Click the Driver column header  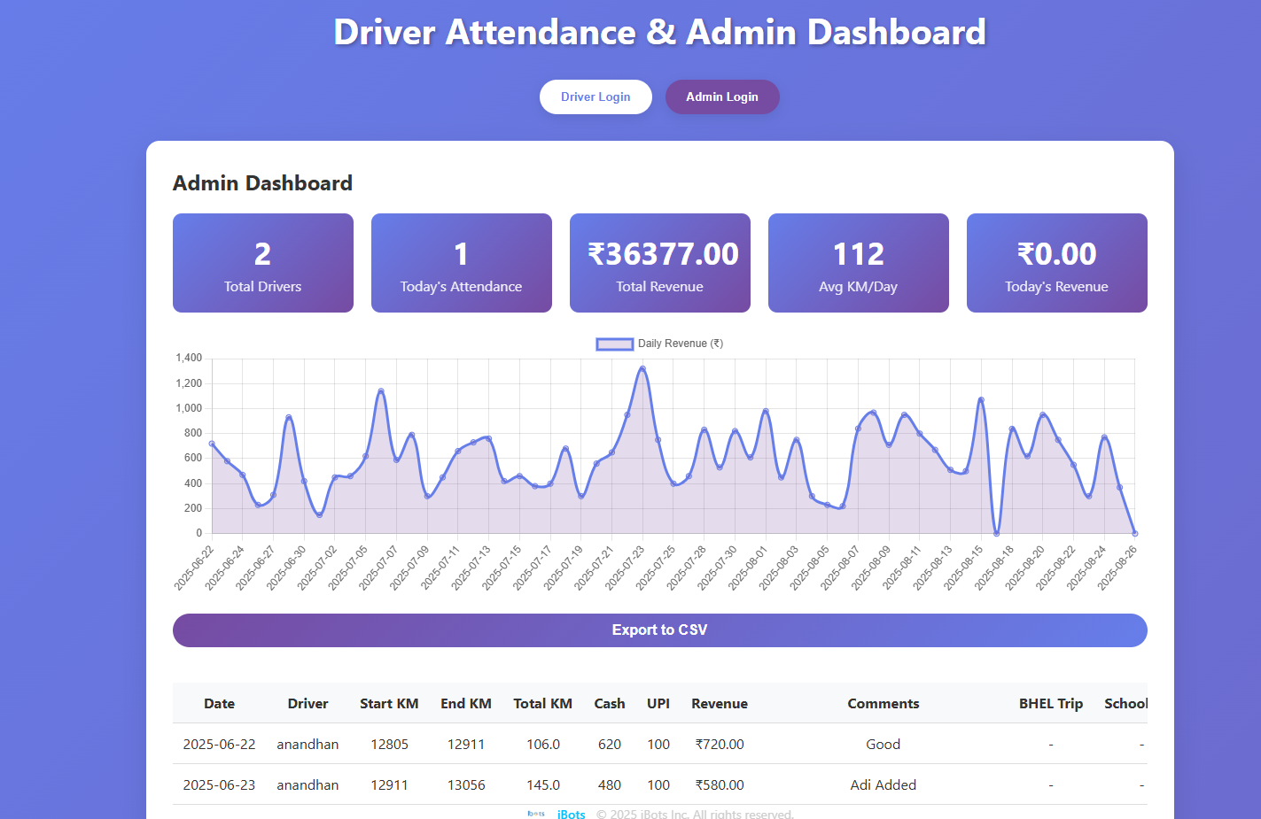(x=307, y=703)
